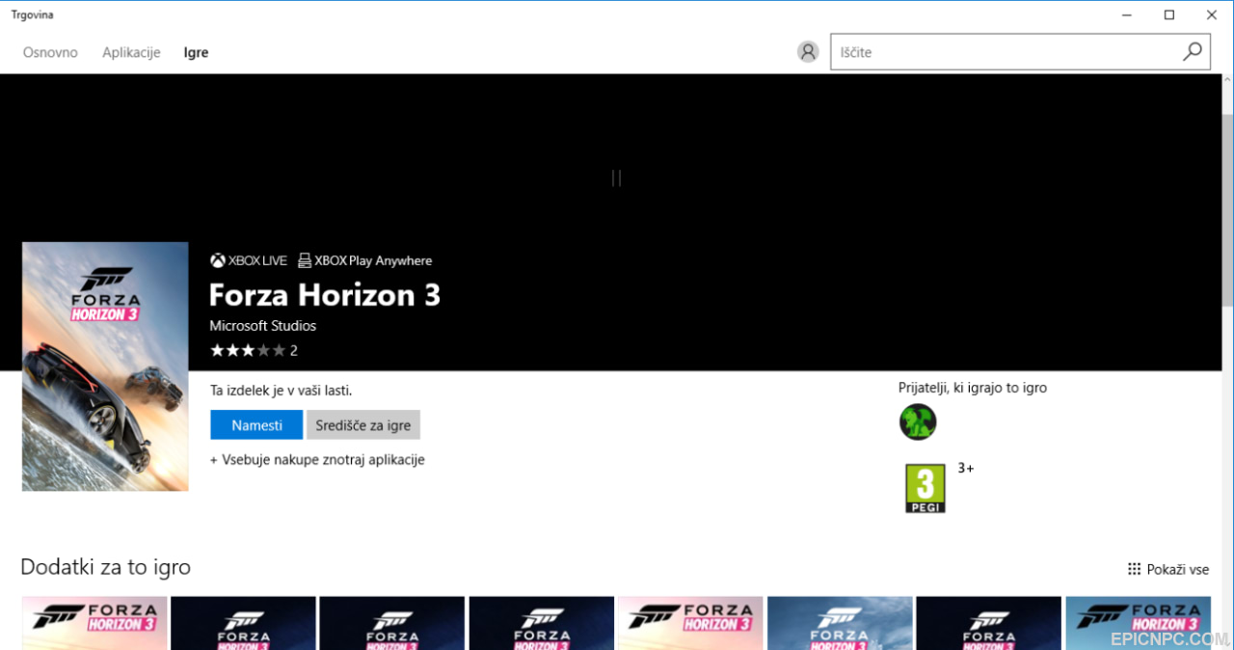Select the Igre tab

(x=196, y=52)
